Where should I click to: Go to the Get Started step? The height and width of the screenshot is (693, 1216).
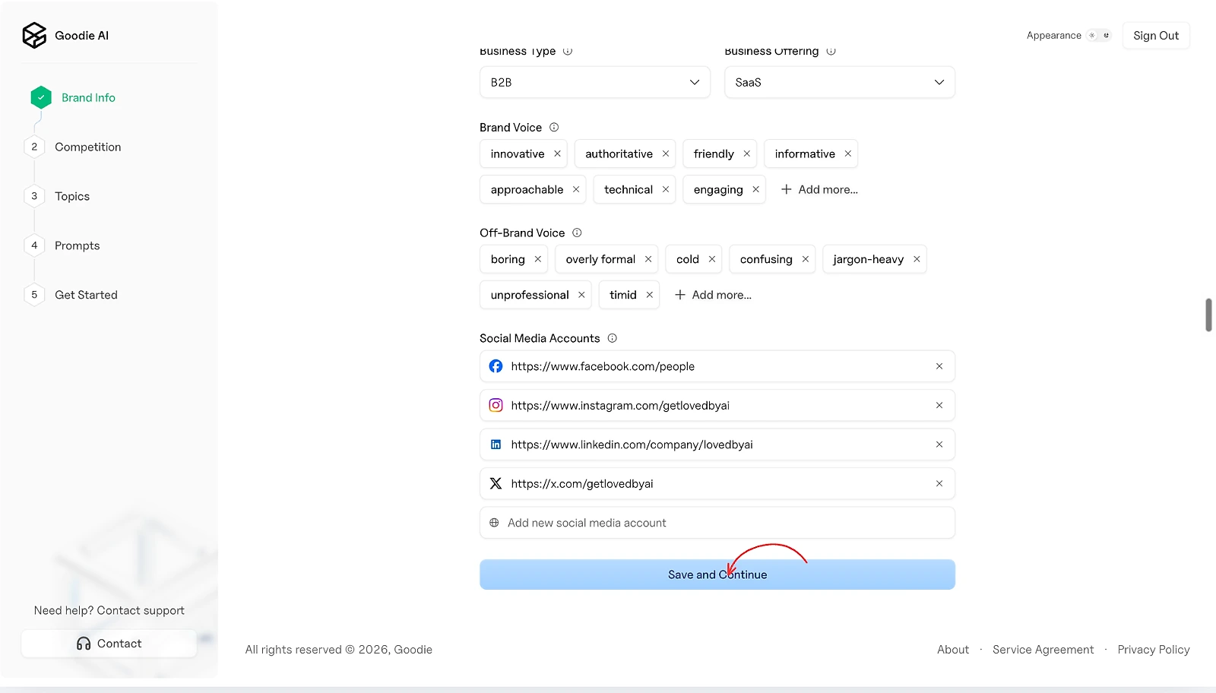pos(71,296)
